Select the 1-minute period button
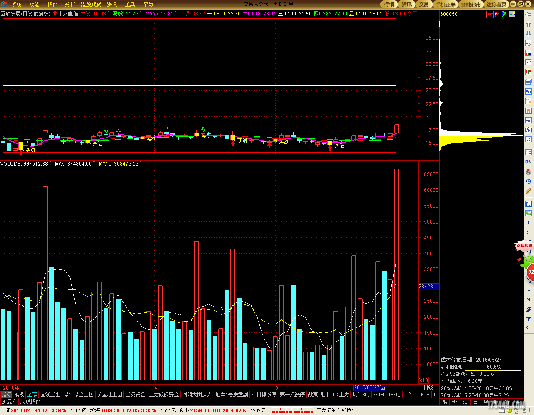The width and height of the screenshot is (534, 415). (528, 223)
